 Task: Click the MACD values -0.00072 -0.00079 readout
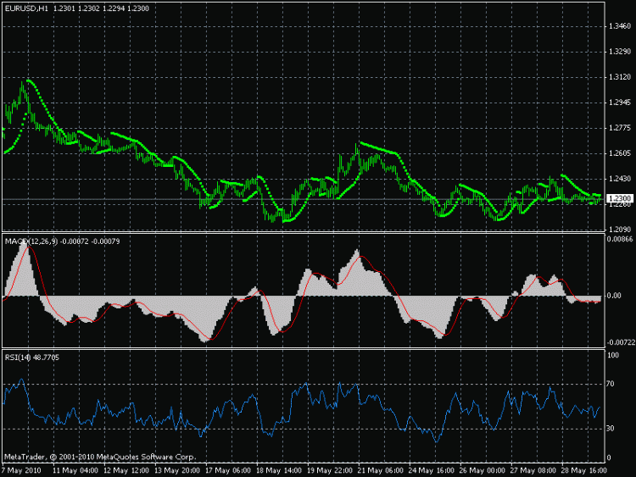(90, 241)
